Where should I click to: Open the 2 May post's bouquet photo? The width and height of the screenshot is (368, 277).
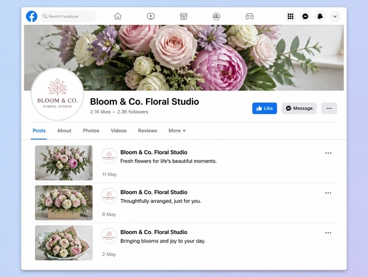(64, 243)
